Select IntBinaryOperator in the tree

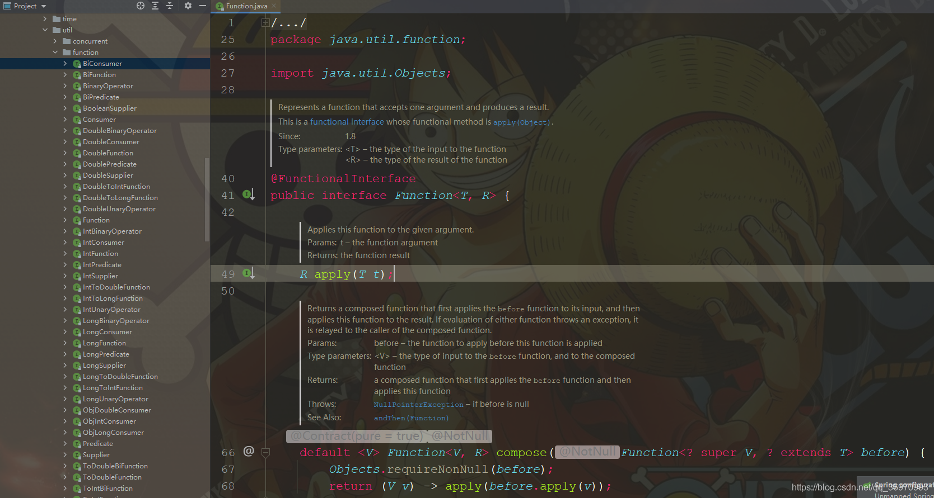coord(112,231)
